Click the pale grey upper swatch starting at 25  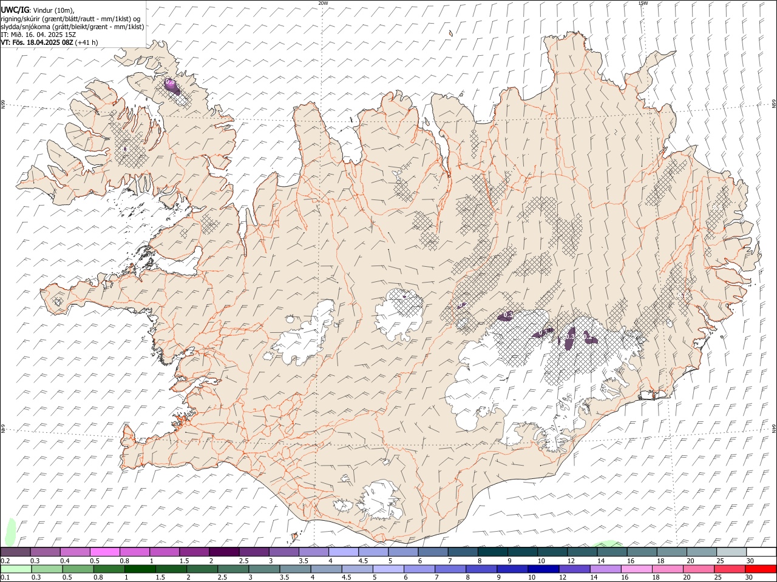(731, 552)
